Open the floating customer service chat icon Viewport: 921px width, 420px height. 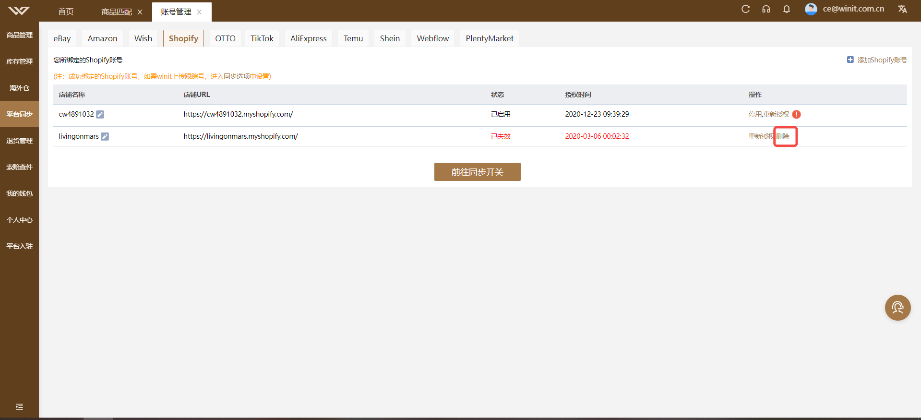[x=898, y=308]
